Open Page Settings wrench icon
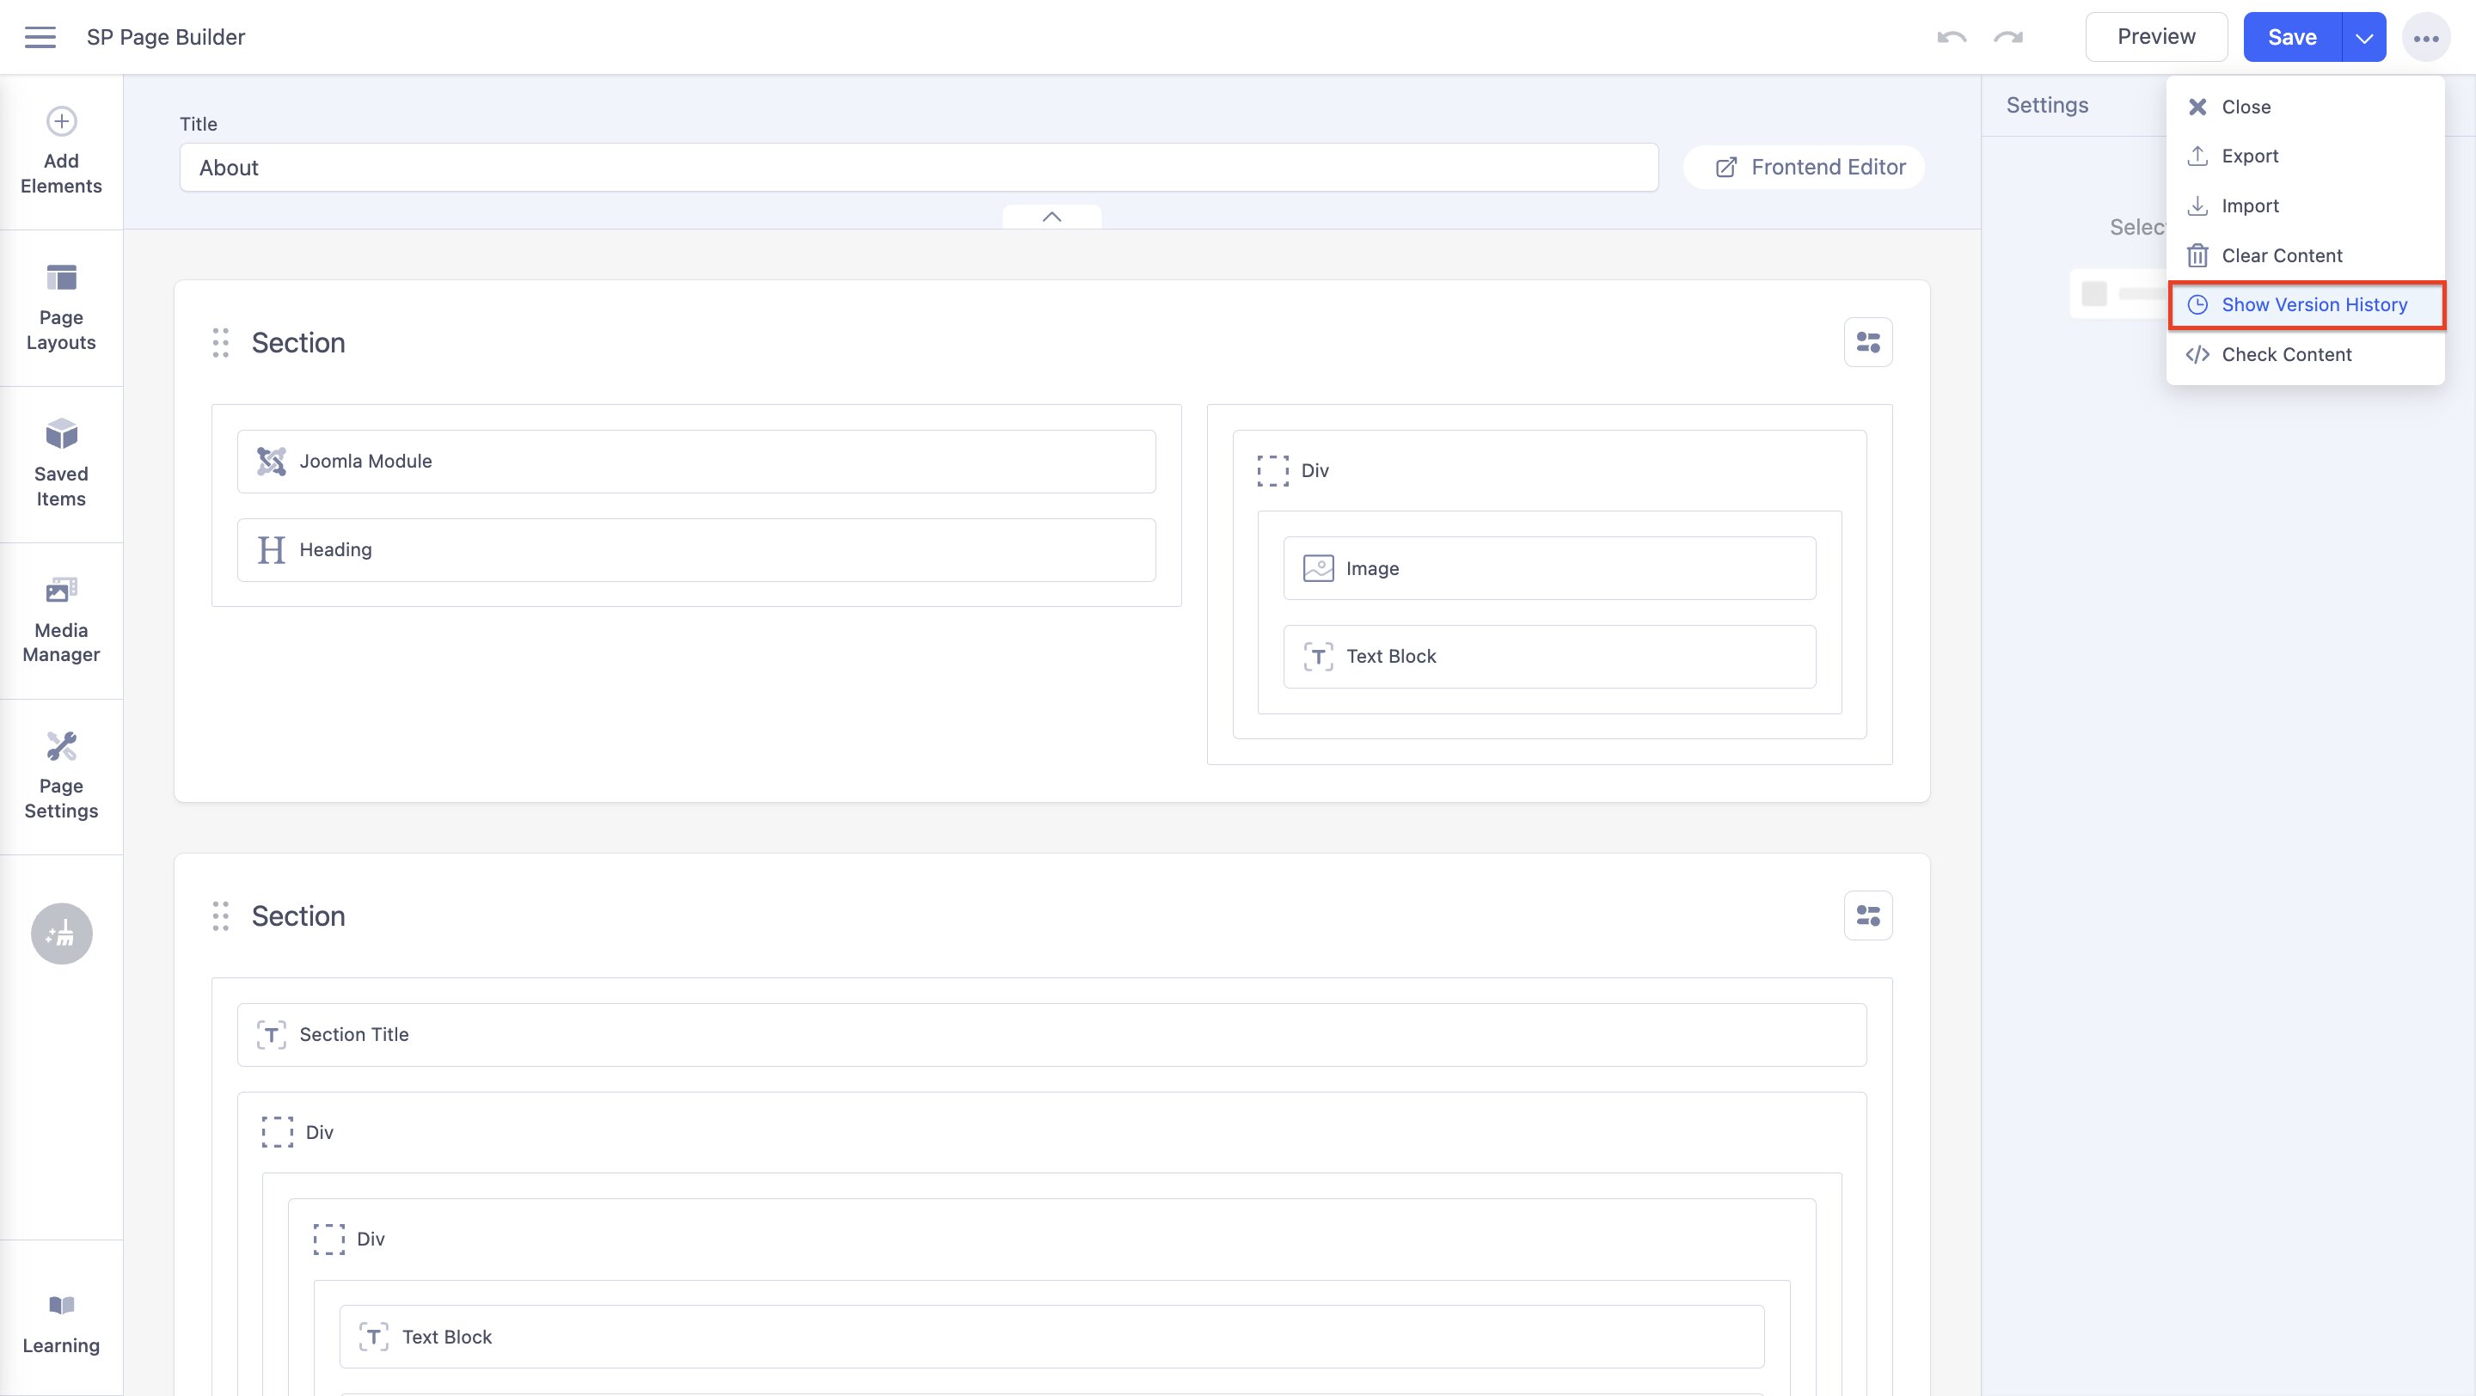This screenshot has width=2476, height=1396. point(62,746)
